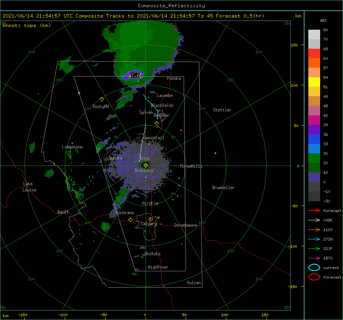Click the ThreeHills city label
343x320 pixels.
pyautogui.click(x=191, y=166)
